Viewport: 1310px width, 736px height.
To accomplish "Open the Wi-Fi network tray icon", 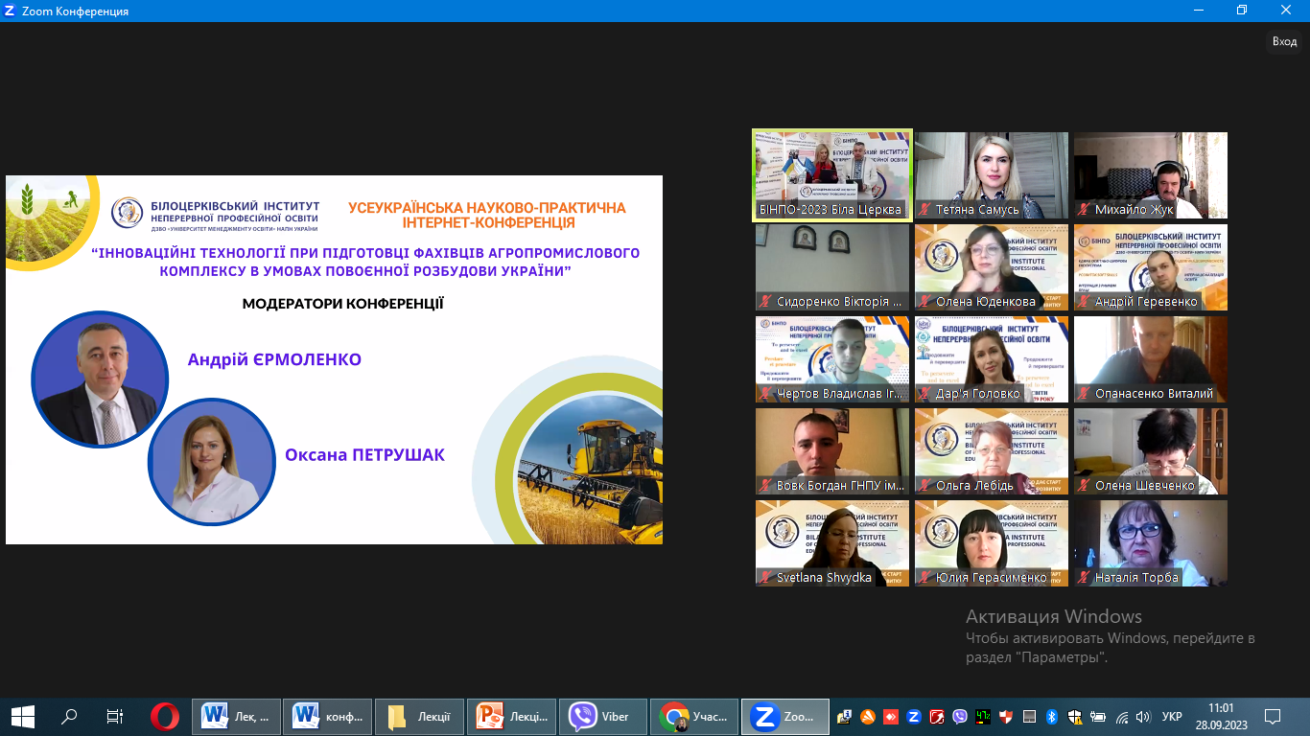I will pyautogui.click(x=1121, y=717).
